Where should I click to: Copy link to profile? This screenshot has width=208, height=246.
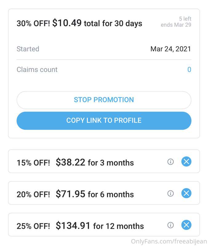(x=104, y=121)
